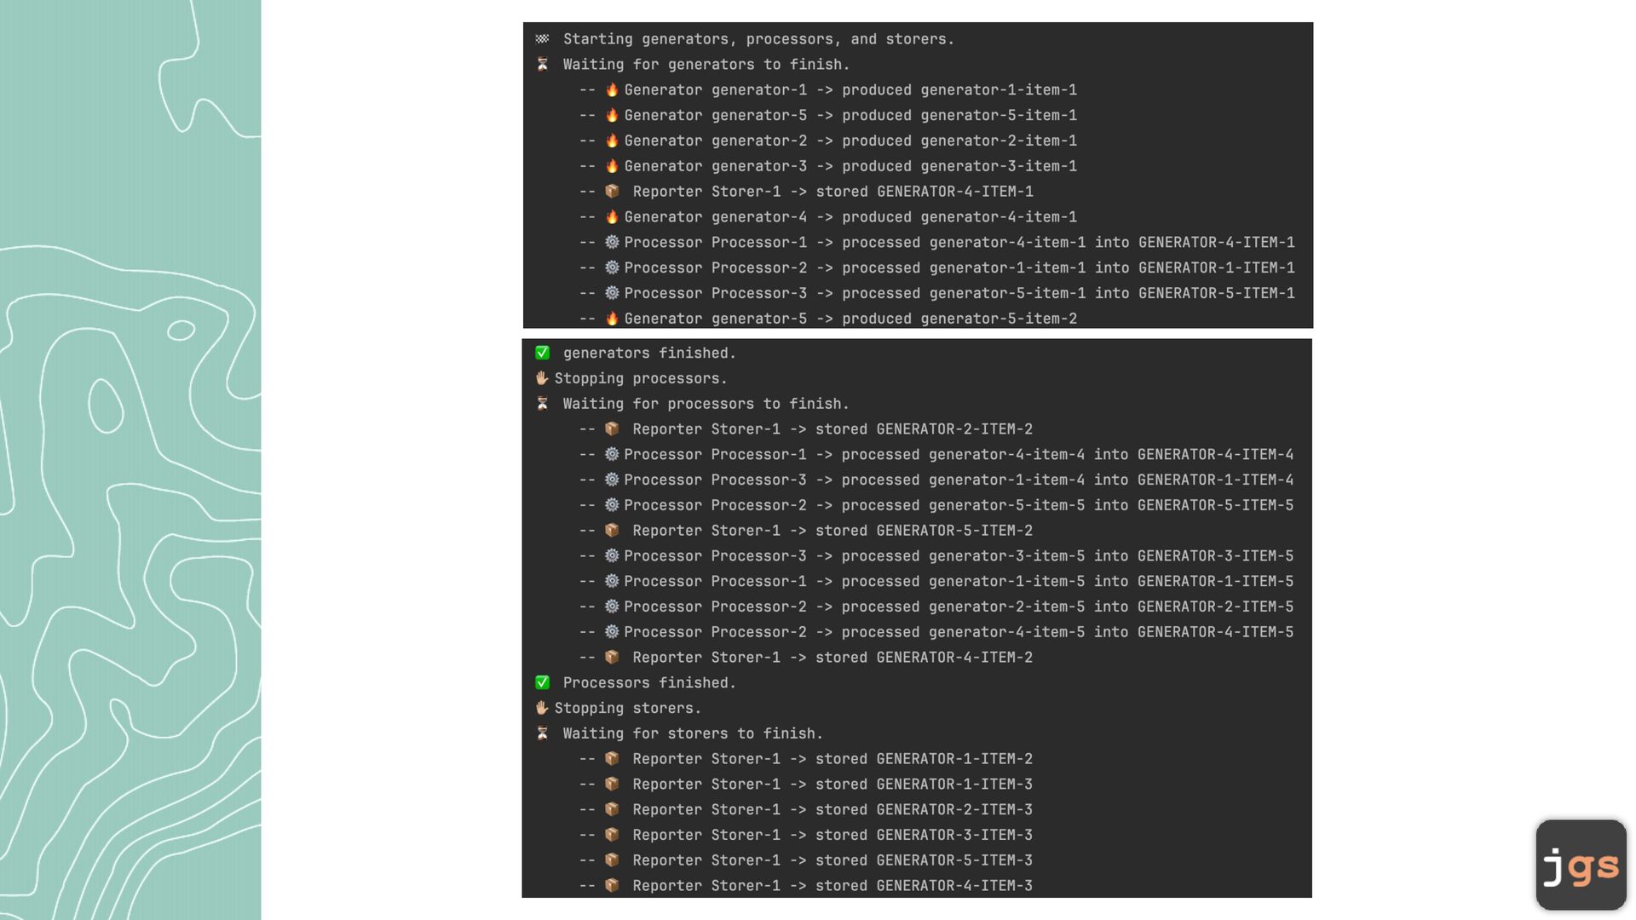1636x920 pixels.
Task: Click the hourglass icon beside Waiting for generators
Action: tap(542, 65)
